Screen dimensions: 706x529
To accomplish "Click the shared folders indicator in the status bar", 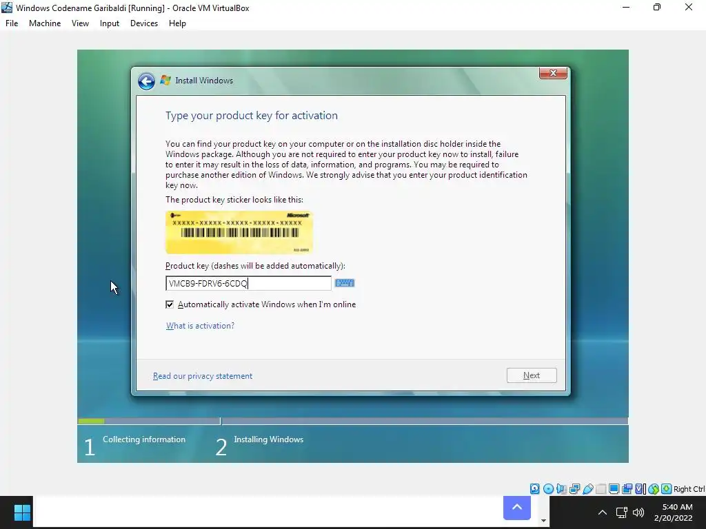I will point(601,488).
